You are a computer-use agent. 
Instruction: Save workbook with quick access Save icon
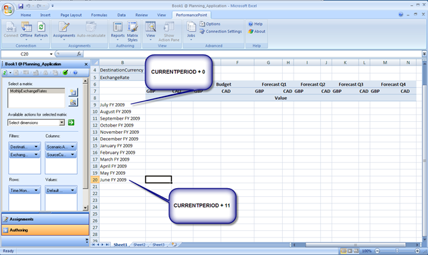tap(21, 6)
